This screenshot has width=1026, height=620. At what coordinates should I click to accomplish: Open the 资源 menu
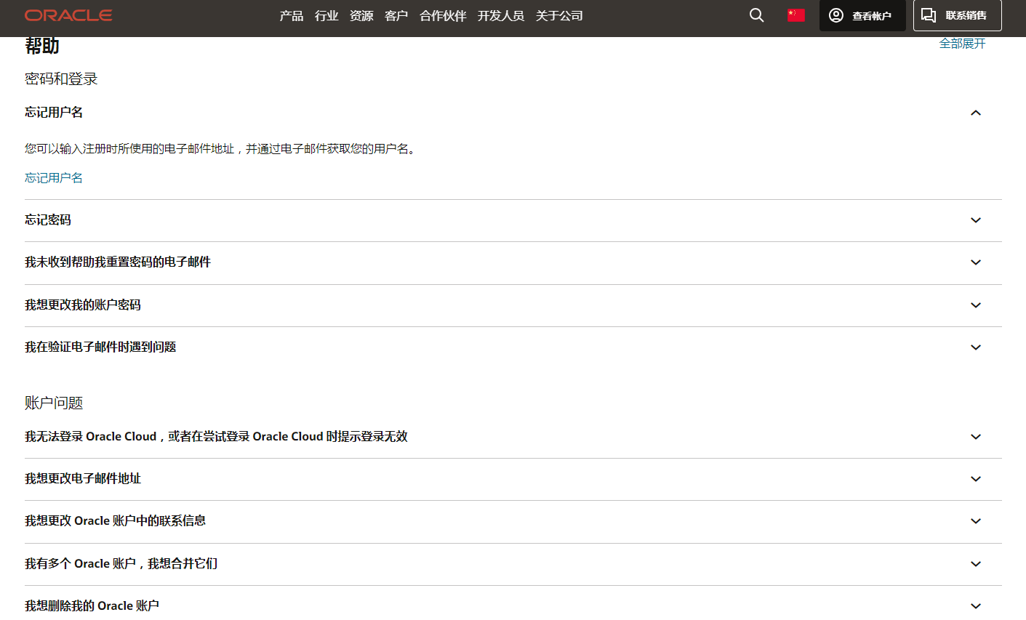361,15
